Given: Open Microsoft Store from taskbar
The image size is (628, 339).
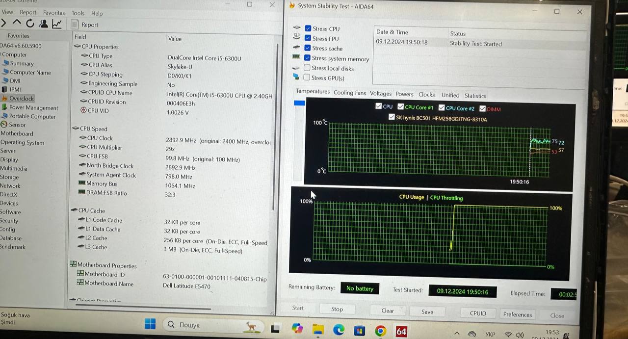Looking at the screenshot, I should coord(360,331).
